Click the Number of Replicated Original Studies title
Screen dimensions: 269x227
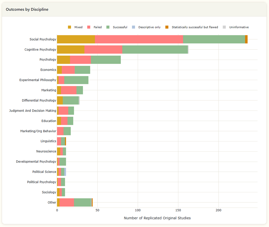[x=157, y=218]
